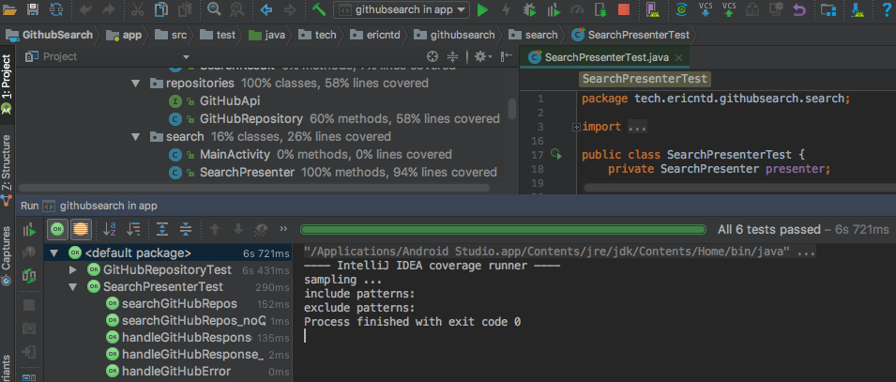The height and width of the screenshot is (382, 896).
Task: Run the app with the green play icon
Action: point(483,9)
